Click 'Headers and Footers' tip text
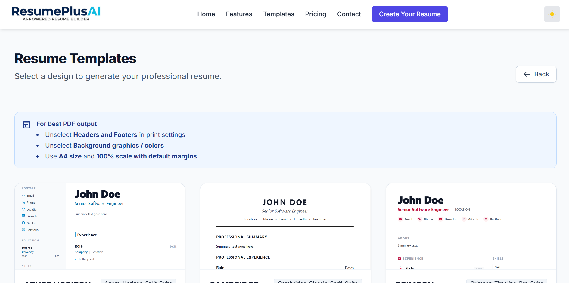The image size is (569, 283). point(105,135)
